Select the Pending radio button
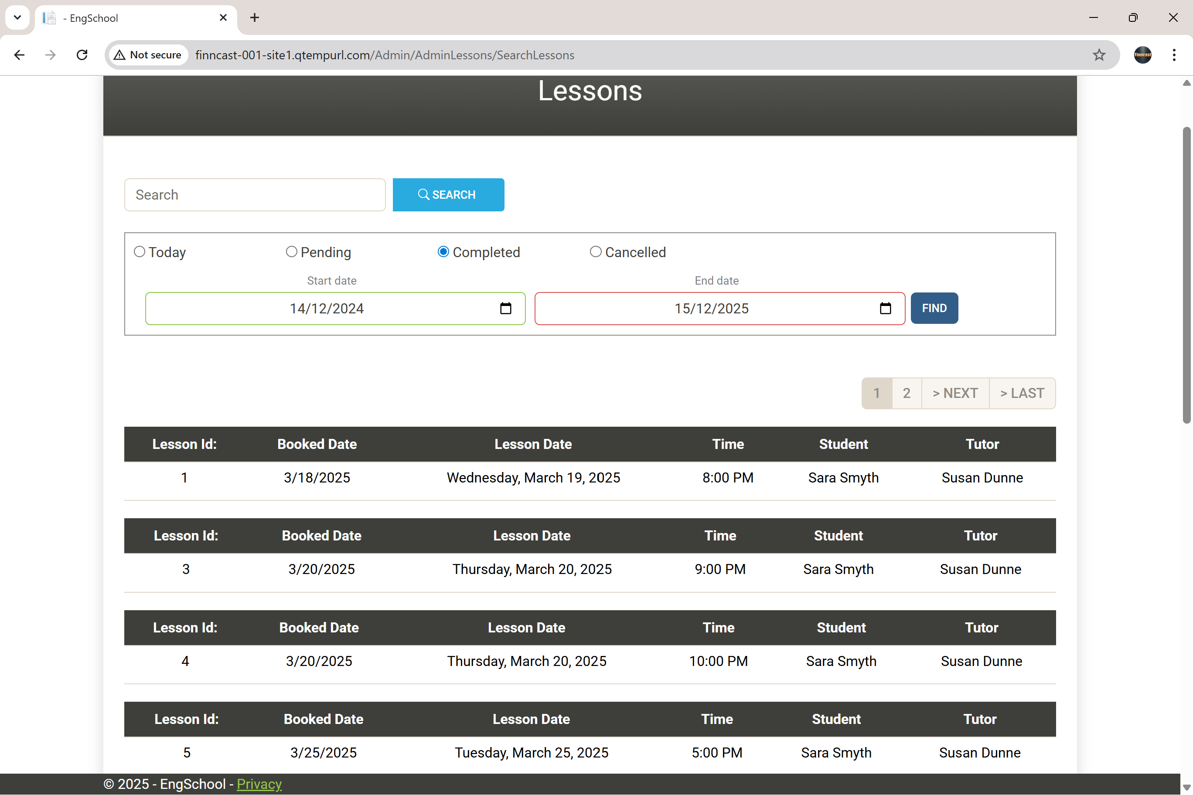This screenshot has height=795, width=1193. pos(292,251)
